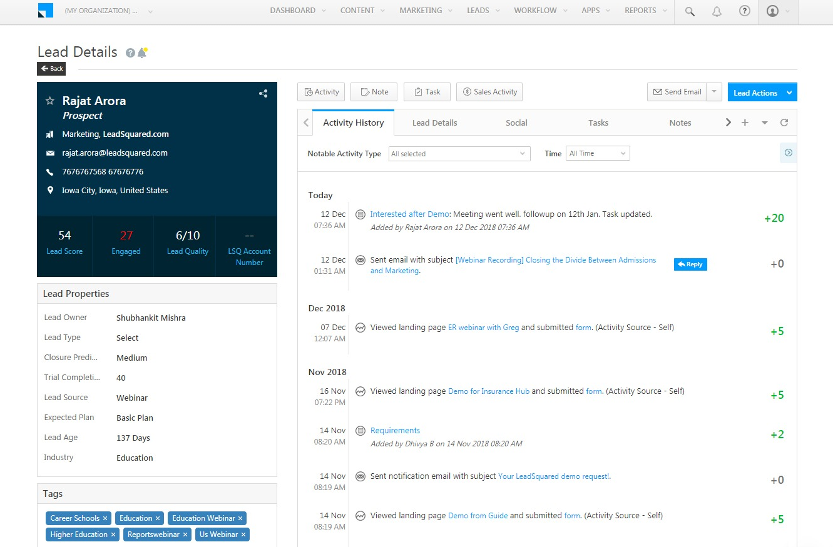Click the Send Email button

click(677, 92)
